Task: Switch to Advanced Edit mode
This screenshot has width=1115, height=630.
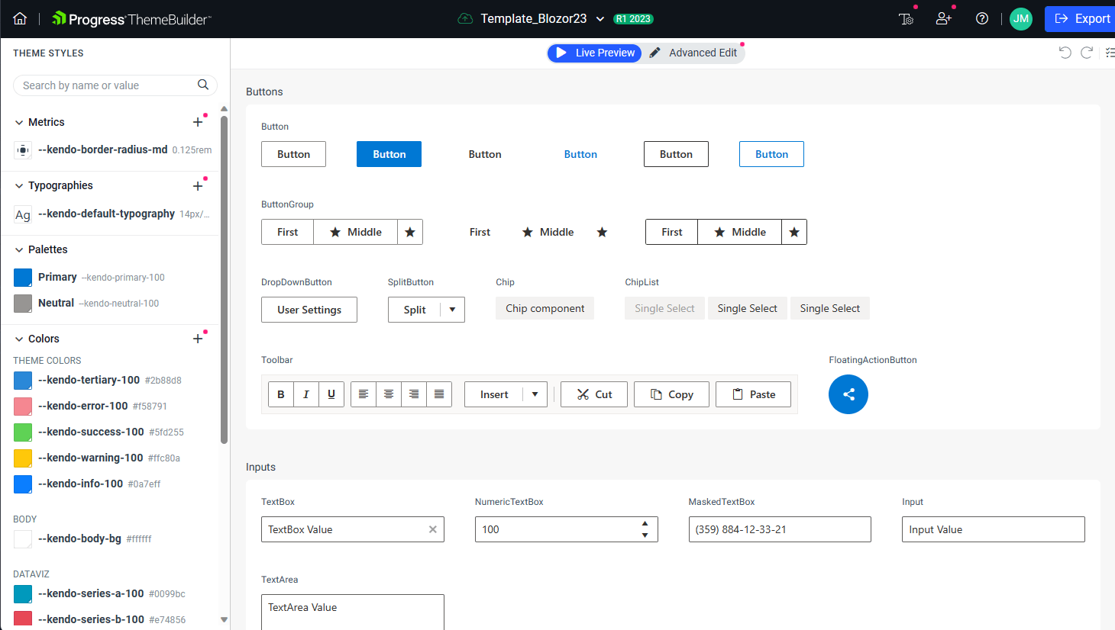Action: click(693, 53)
